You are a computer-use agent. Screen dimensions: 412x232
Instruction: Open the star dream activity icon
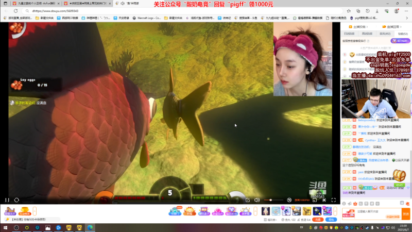246,211
